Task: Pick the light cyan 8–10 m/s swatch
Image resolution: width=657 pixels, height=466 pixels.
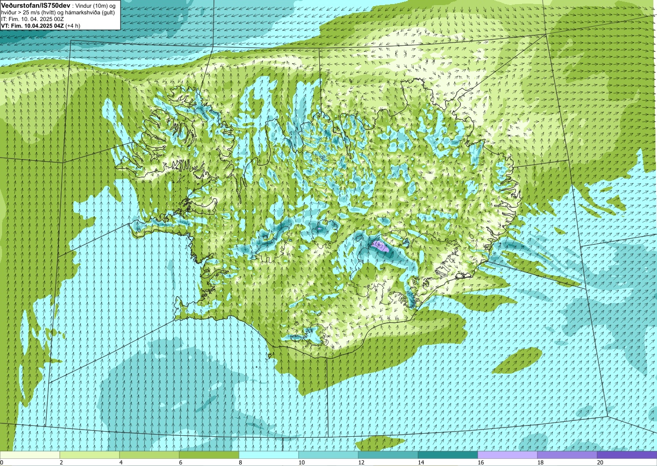Action: tap(269, 455)
